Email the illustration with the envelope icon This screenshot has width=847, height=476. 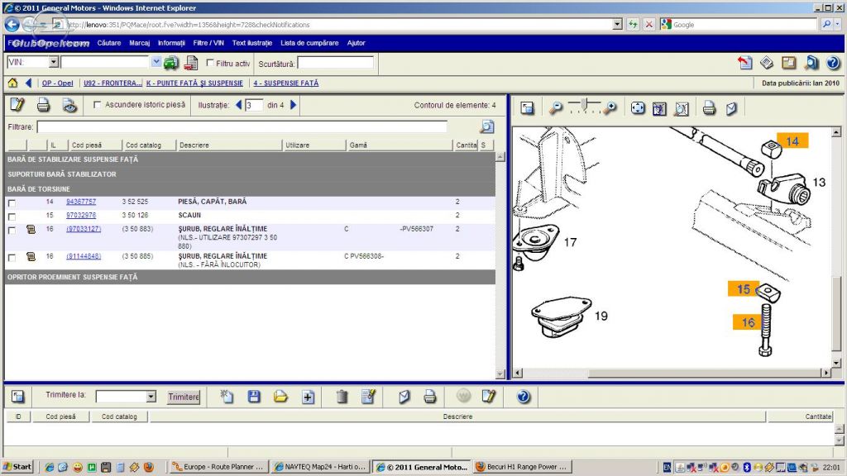(x=731, y=108)
